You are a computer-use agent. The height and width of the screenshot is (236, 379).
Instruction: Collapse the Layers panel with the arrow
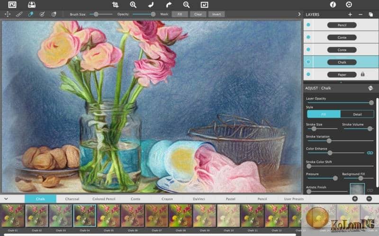pos(299,14)
